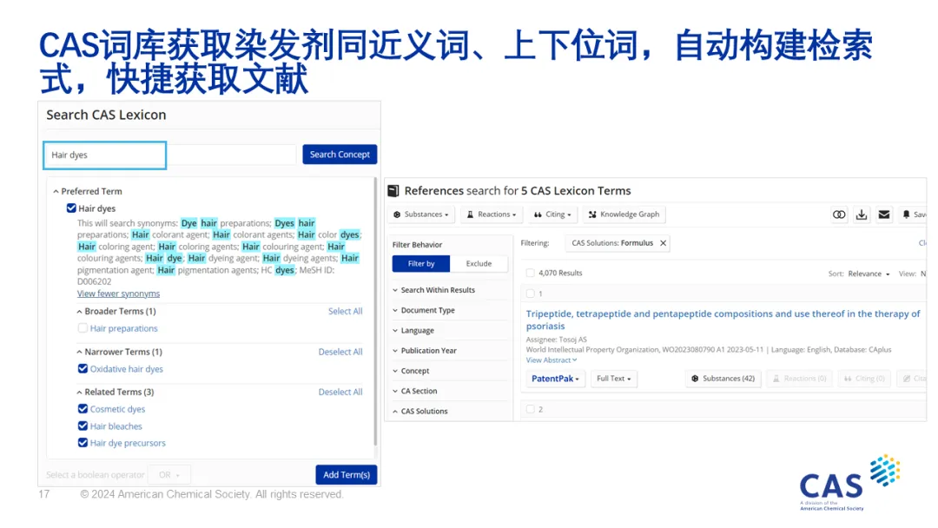The width and height of the screenshot is (938, 528).
Task: Remove the CAS Solutions: Formulus filter
Action: (663, 243)
